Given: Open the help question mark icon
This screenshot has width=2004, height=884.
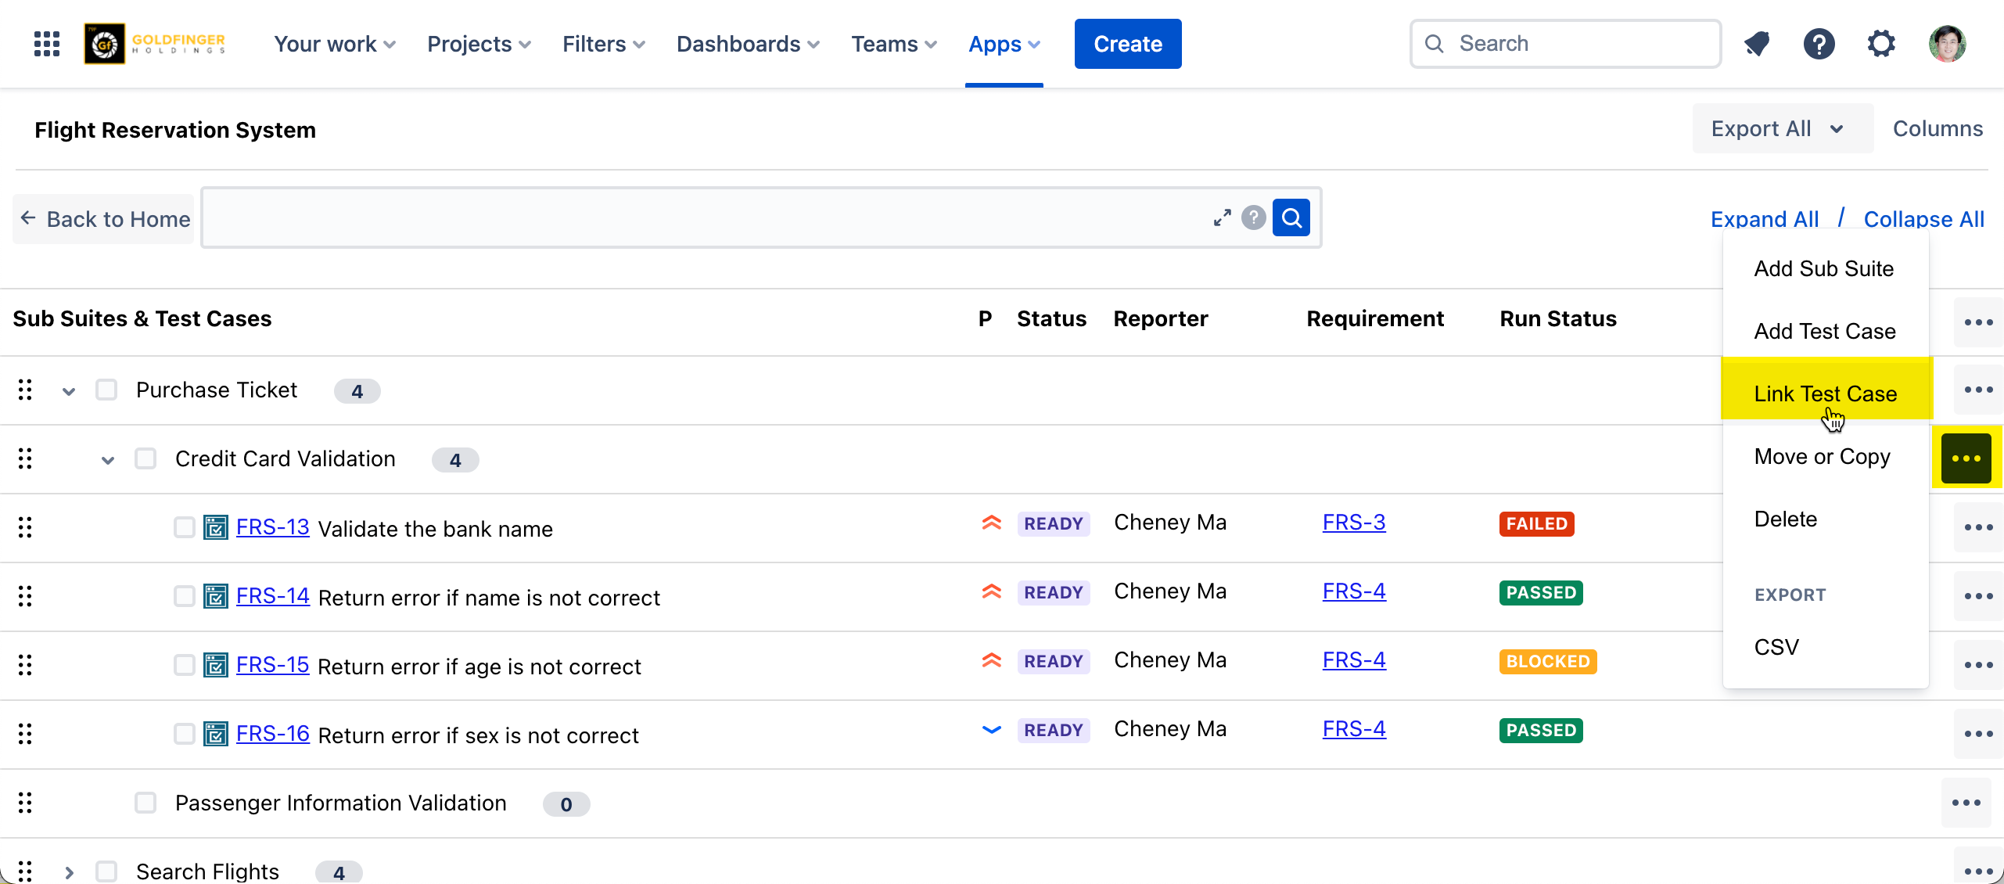Looking at the screenshot, I should click(1819, 44).
